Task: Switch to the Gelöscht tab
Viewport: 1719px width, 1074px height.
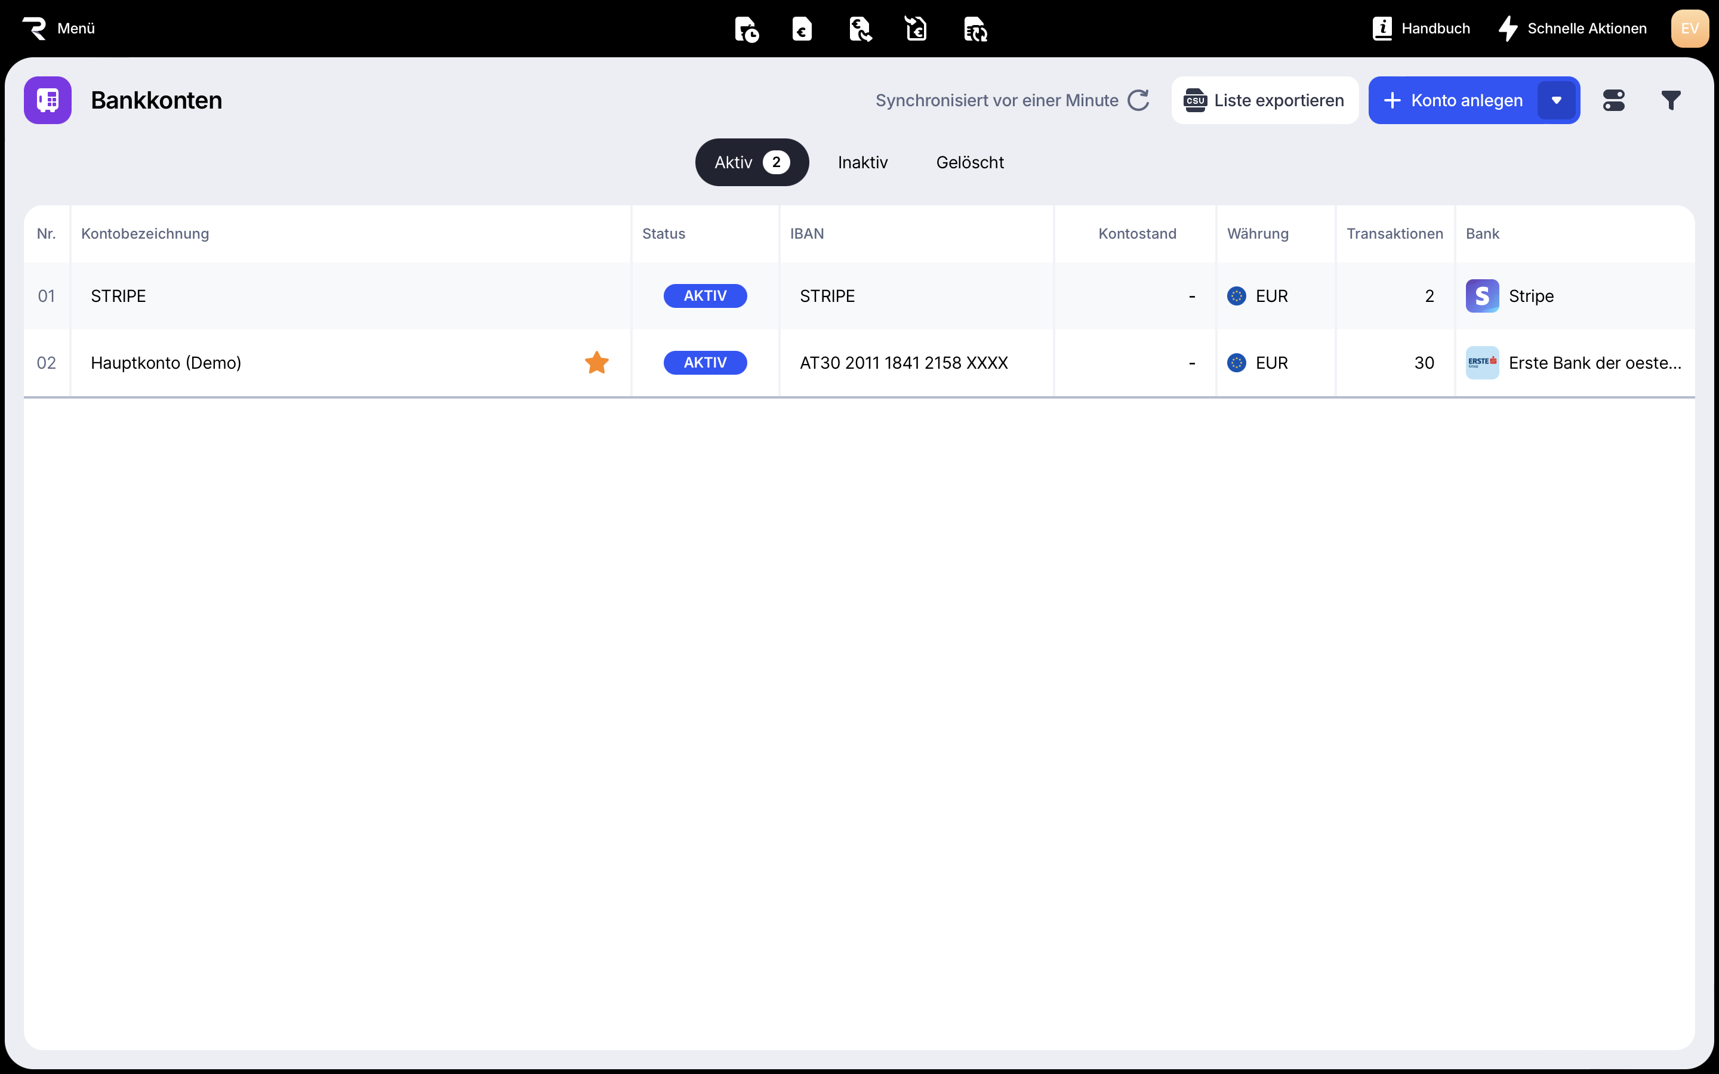Action: pyautogui.click(x=969, y=163)
